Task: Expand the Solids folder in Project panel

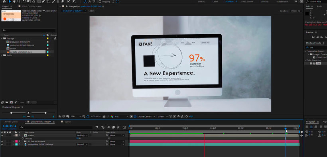Action: pos(2,55)
